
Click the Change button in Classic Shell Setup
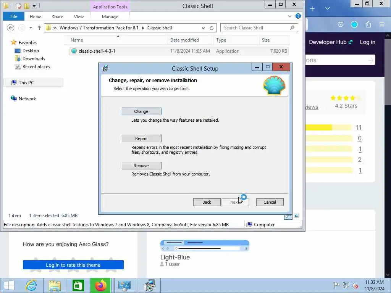tap(141, 111)
